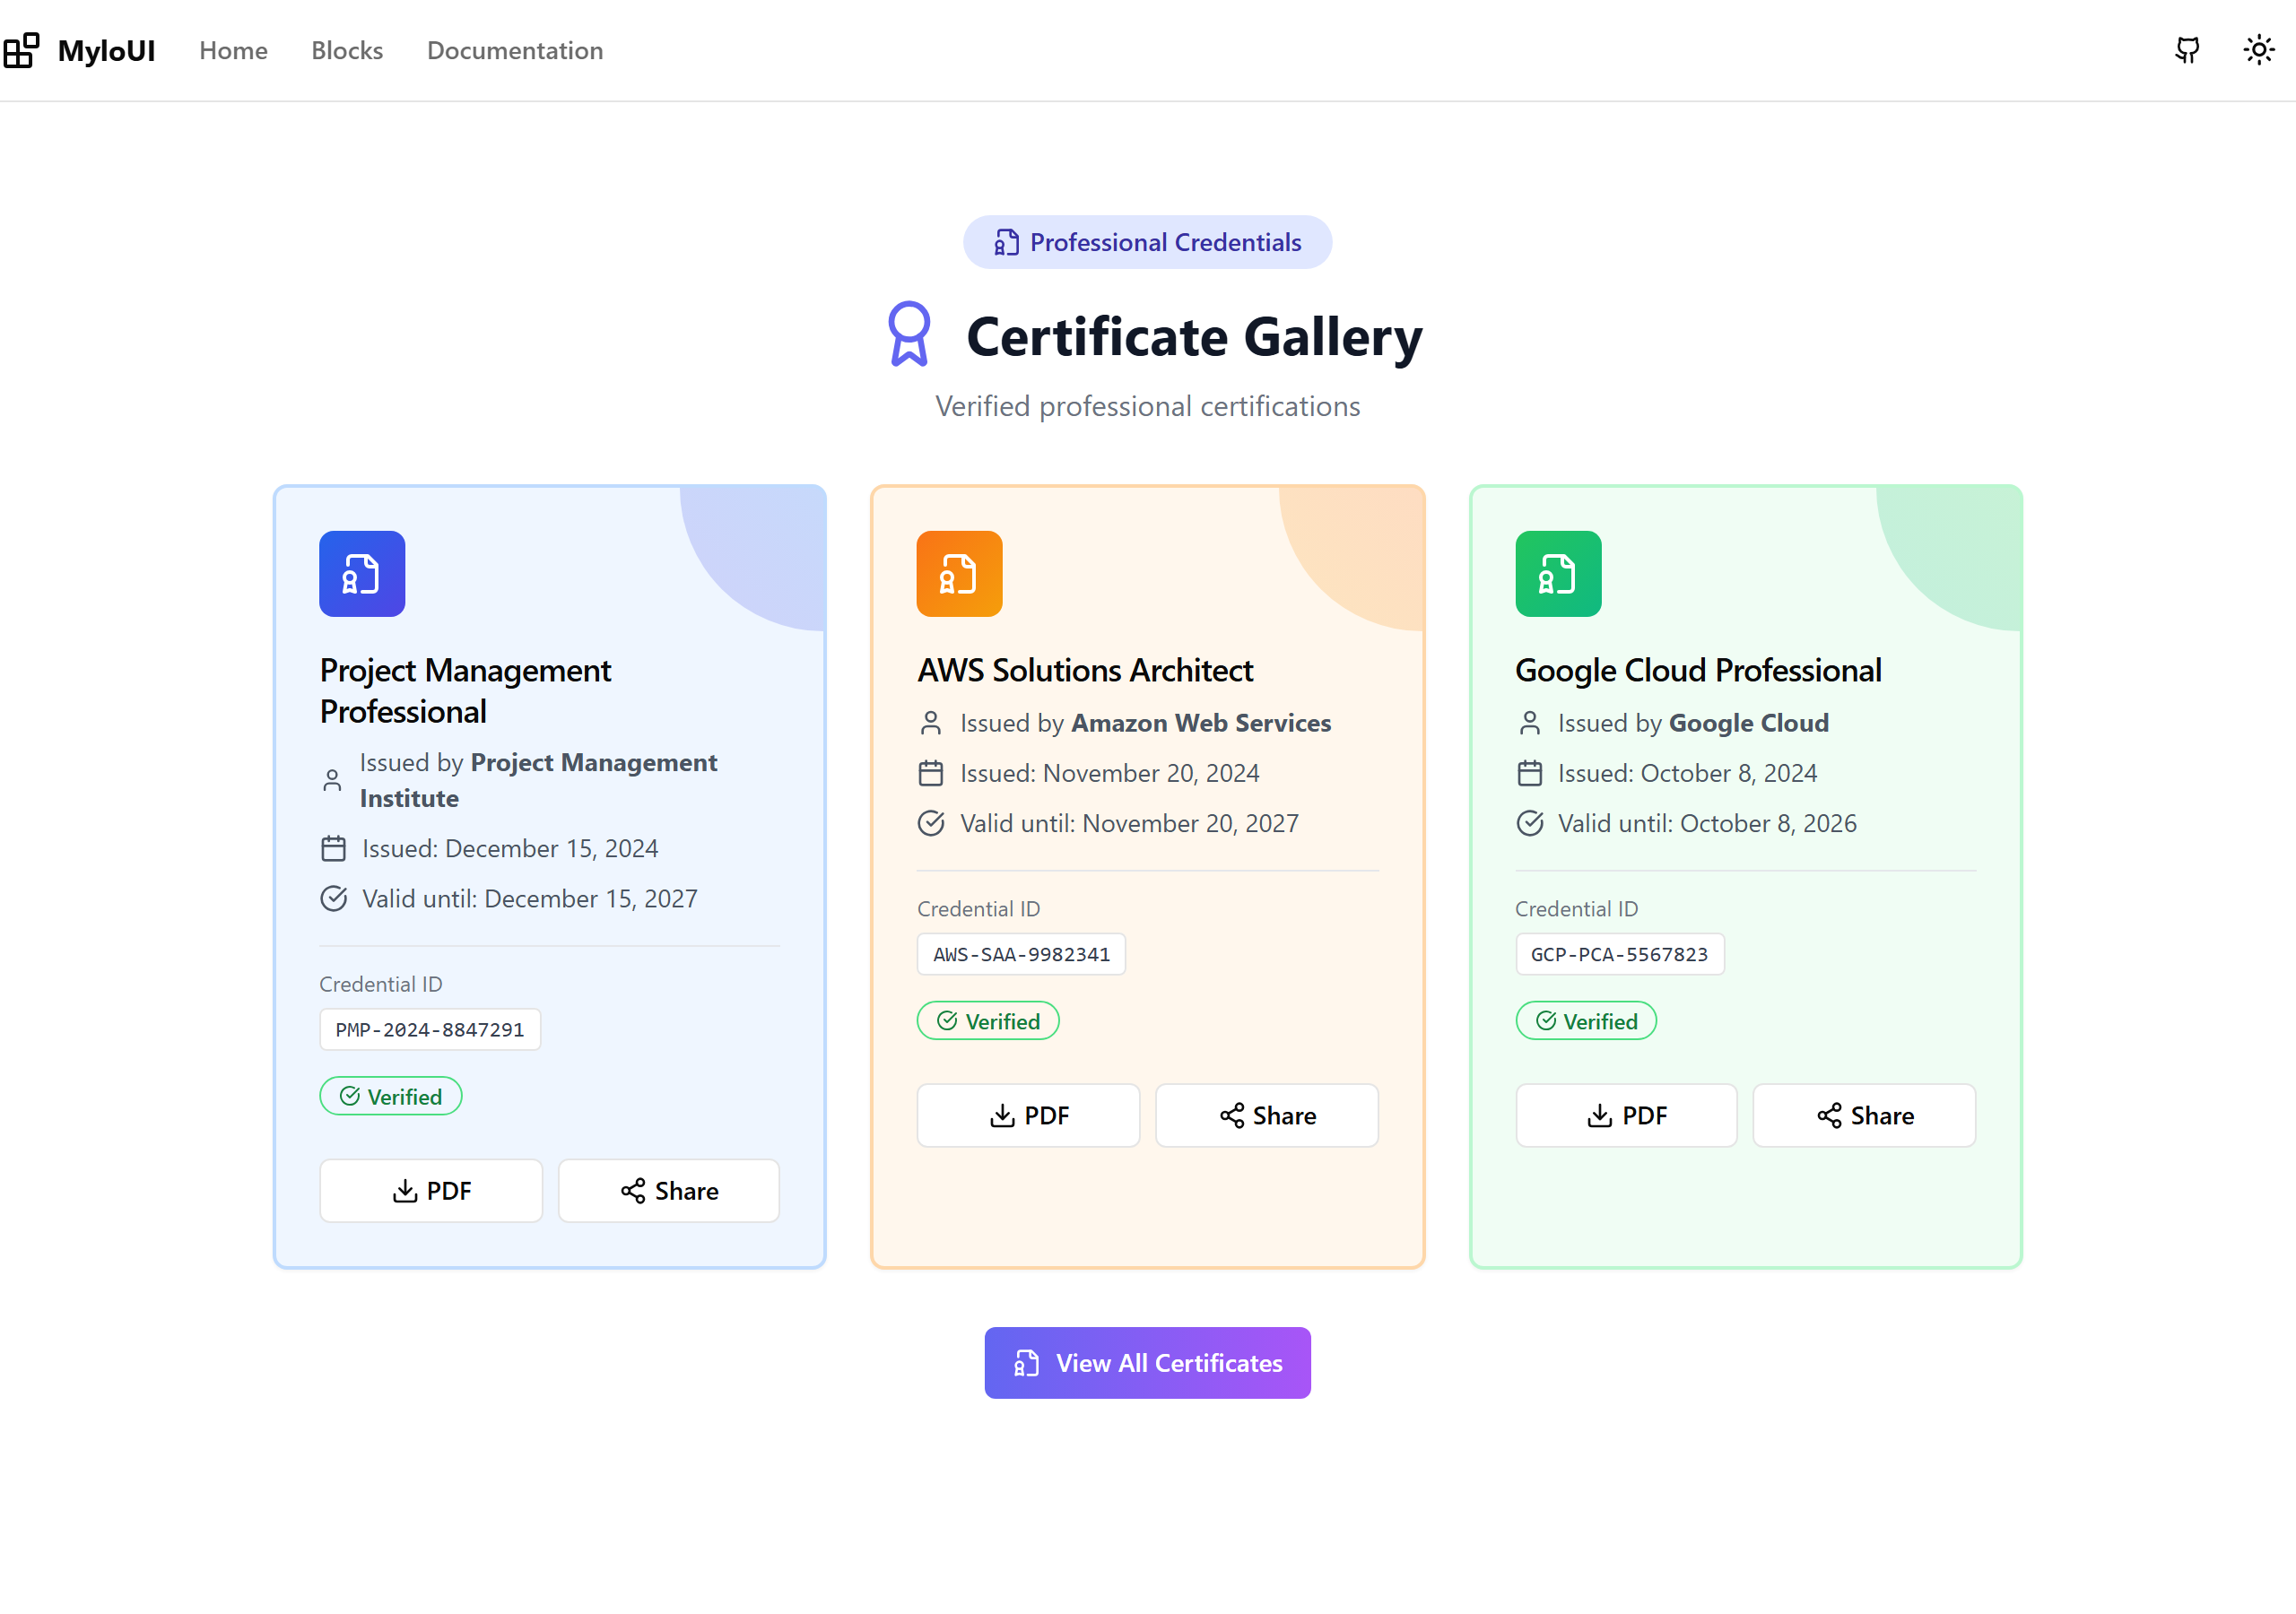Click the View All Certificates button

click(1147, 1363)
